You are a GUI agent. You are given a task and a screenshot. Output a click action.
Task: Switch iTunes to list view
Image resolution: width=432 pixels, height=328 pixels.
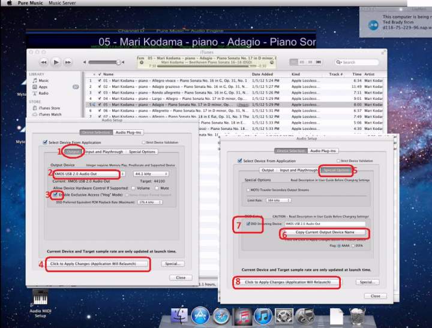coord(293,62)
